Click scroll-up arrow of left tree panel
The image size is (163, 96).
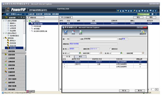tap(24, 21)
